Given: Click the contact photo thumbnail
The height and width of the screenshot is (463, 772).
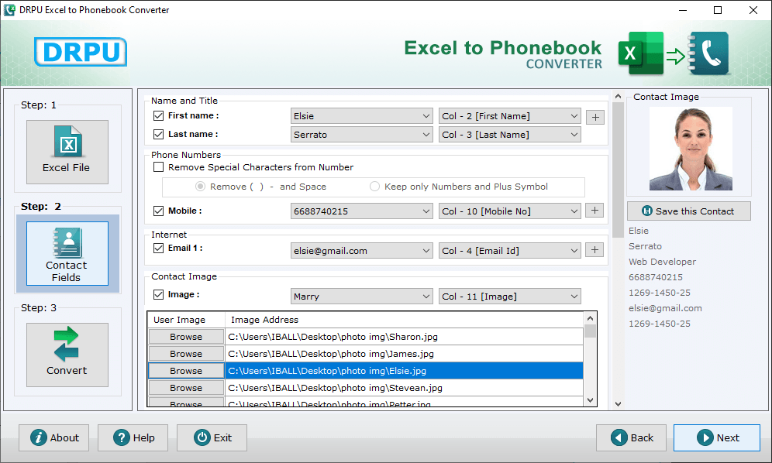Looking at the screenshot, I should click(x=691, y=149).
